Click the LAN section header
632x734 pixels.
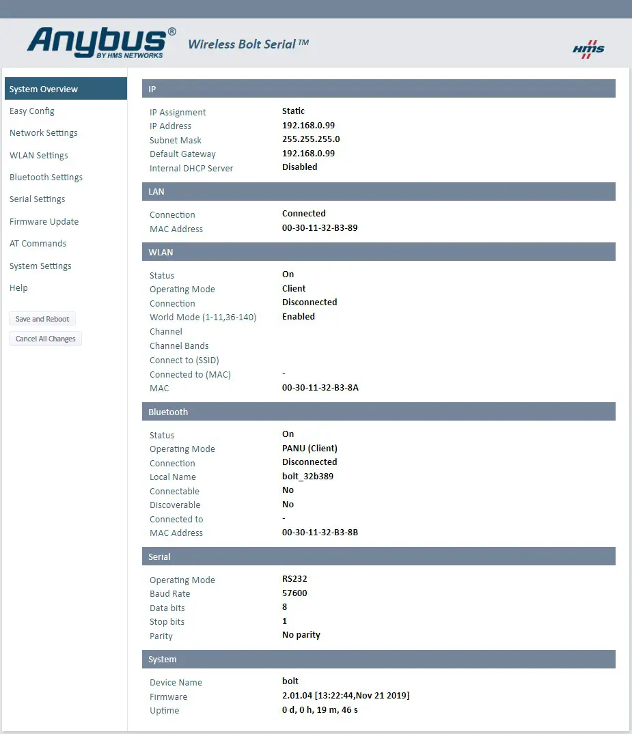(x=379, y=191)
